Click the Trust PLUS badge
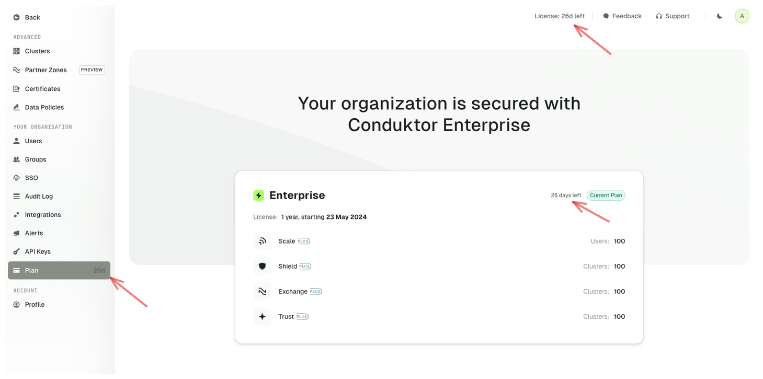Image resolution: width=763 pixels, height=379 pixels. click(302, 316)
